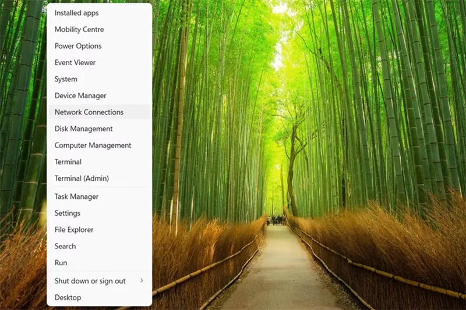The width and height of the screenshot is (466, 310).
Task: Select the Search menu entry
Action: (x=99, y=246)
